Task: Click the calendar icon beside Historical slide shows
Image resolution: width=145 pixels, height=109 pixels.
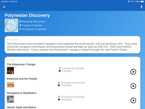Action: [20, 22]
